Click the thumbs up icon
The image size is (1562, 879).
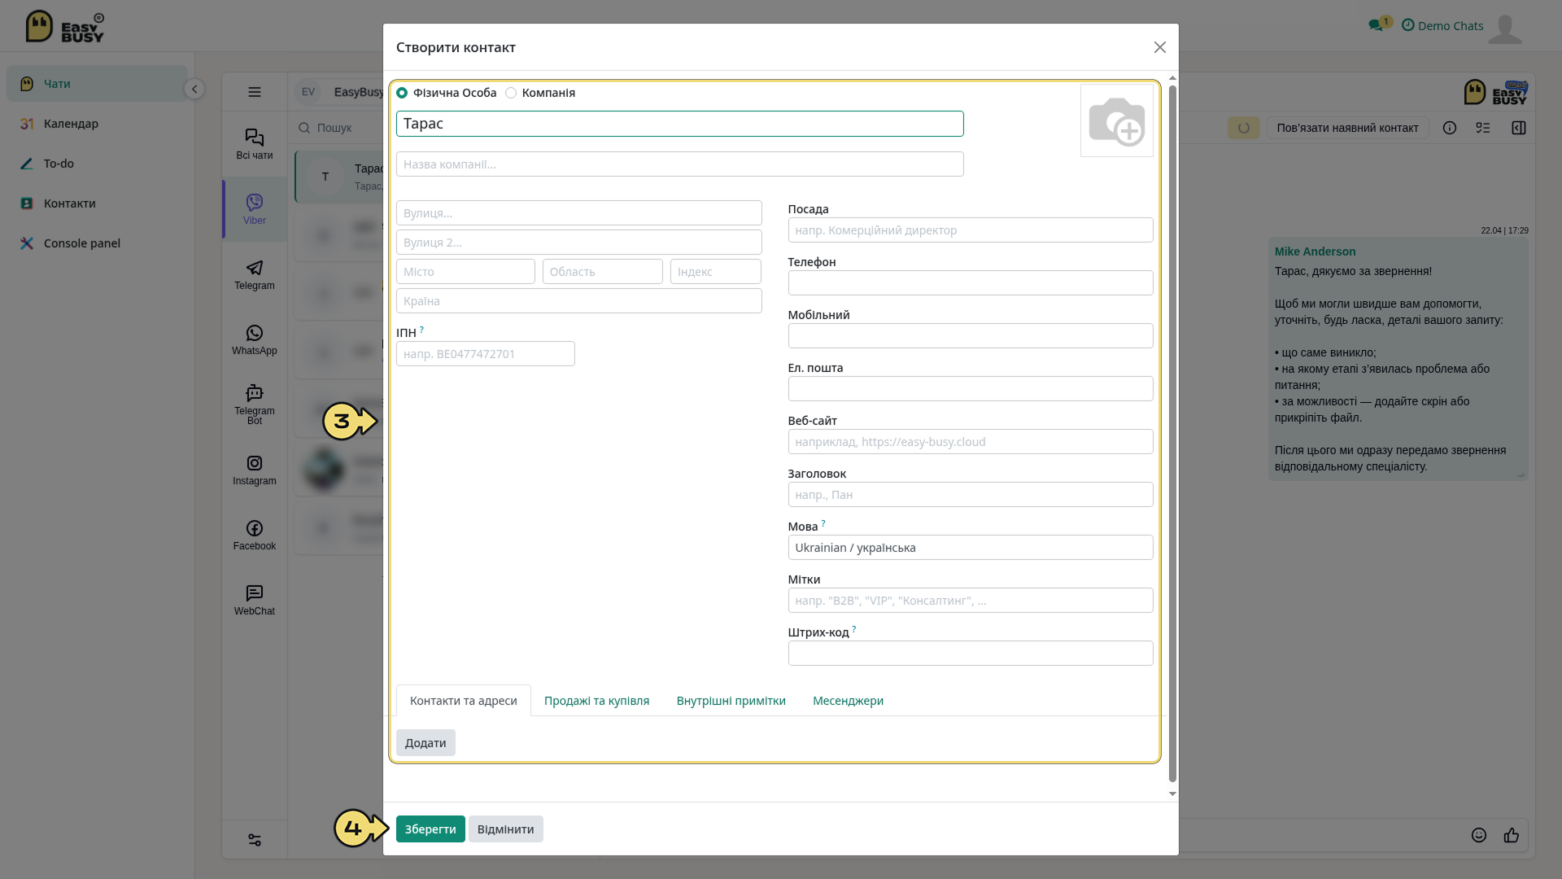pyautogui.click(x=1512, y=835)
